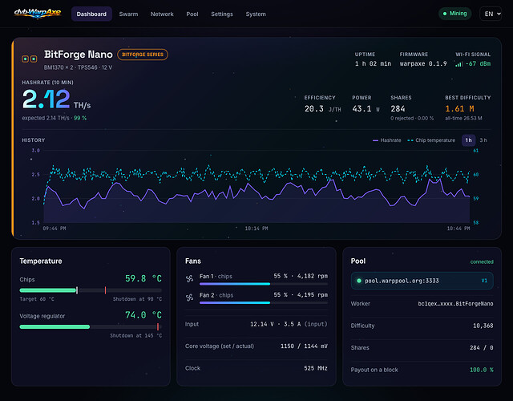The height and width of the screenshot is (401, 513).
Task: Click the pool.warppool.org:3333 entry
Action: pyautogui.click(x=422, y=281)
